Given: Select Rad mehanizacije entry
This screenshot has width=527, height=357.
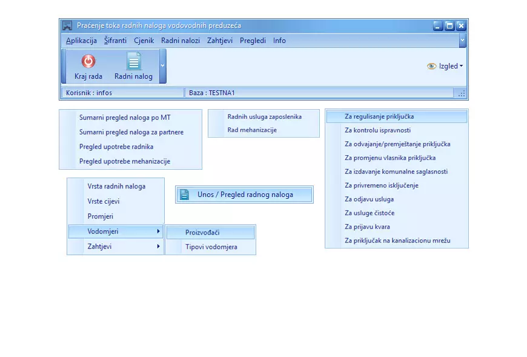Looking at the screenshot, I should point(252,130).
